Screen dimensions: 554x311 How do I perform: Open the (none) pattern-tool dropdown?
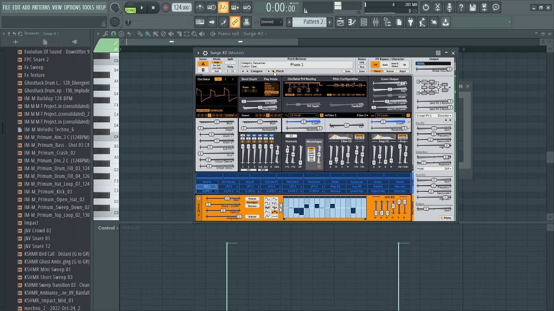click(x=271, y=22)
